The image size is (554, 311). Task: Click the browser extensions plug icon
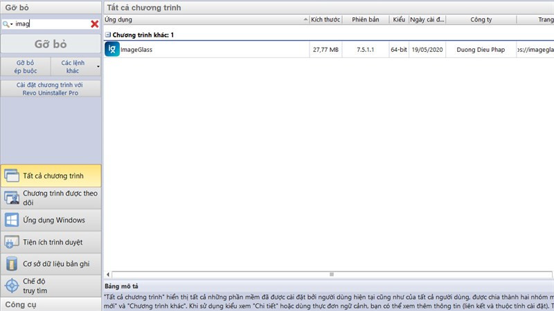point(12,242)
